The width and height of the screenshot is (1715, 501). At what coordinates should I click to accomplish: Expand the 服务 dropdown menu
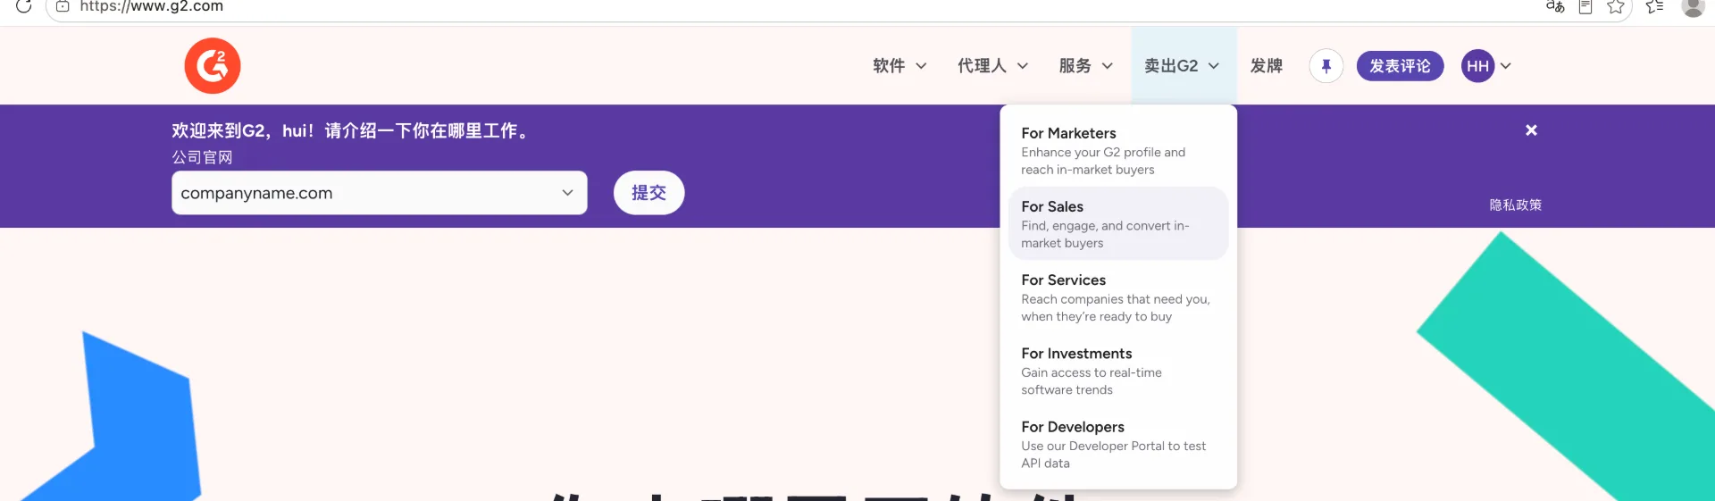point(1086,66)
